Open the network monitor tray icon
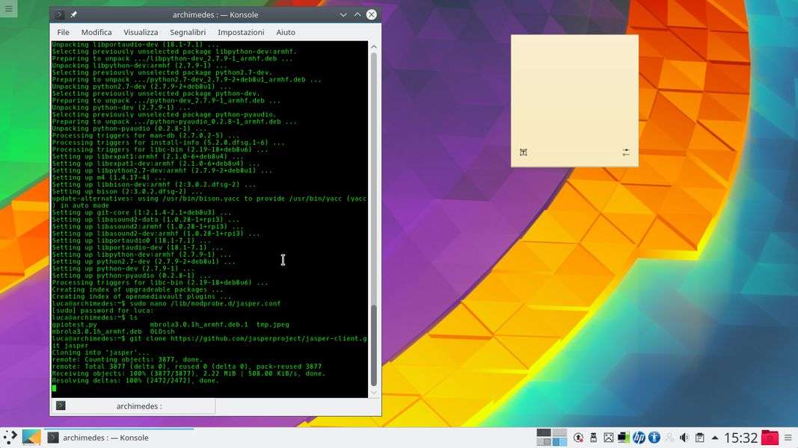 tap(623, 438)
